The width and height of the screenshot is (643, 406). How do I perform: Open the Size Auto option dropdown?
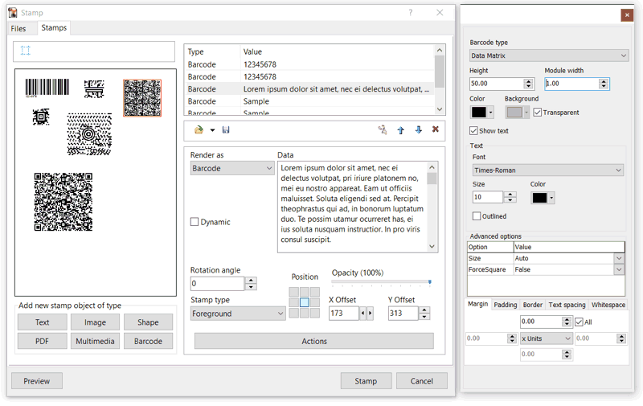pos(619,258)
